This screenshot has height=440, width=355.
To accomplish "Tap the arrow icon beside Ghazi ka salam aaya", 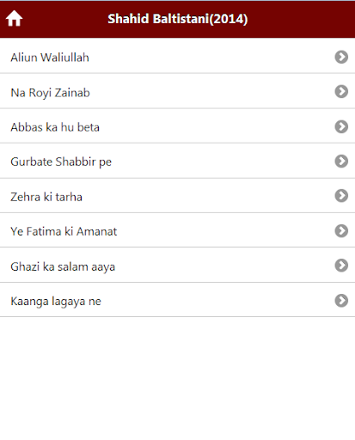I will (x=341, y=266).
